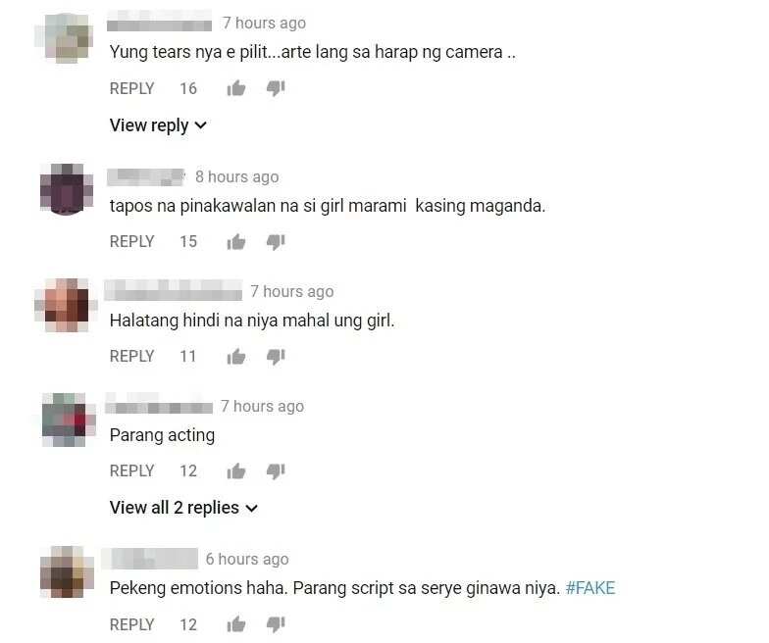Dislike the 'Parang acting' comment
Screen dimensions: 769x643
click(x=276, y=471)
